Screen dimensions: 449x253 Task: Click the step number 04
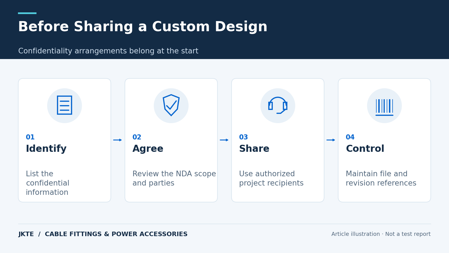click(350, 137)
